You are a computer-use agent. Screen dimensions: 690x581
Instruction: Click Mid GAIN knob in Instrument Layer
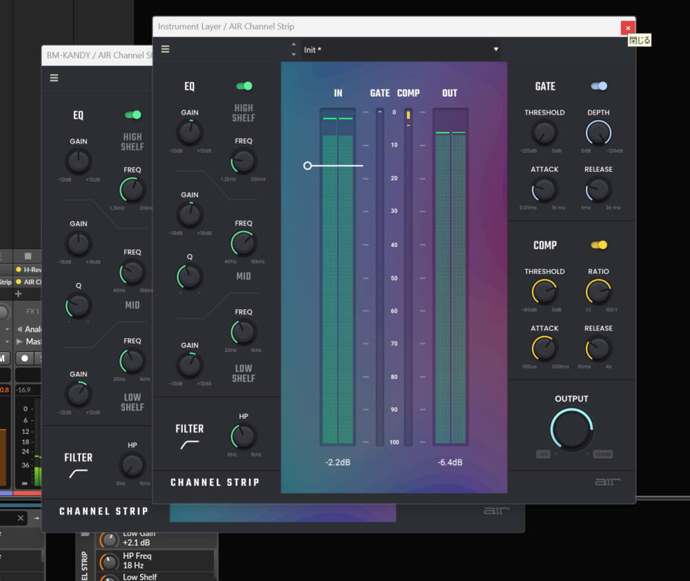pos(190,215)
